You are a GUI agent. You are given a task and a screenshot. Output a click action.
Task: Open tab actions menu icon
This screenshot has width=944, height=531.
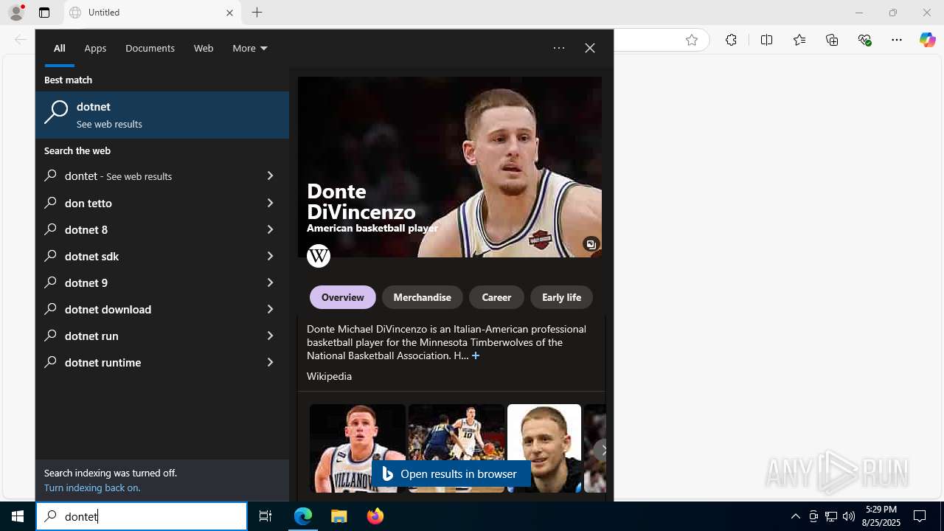(44, 13)
